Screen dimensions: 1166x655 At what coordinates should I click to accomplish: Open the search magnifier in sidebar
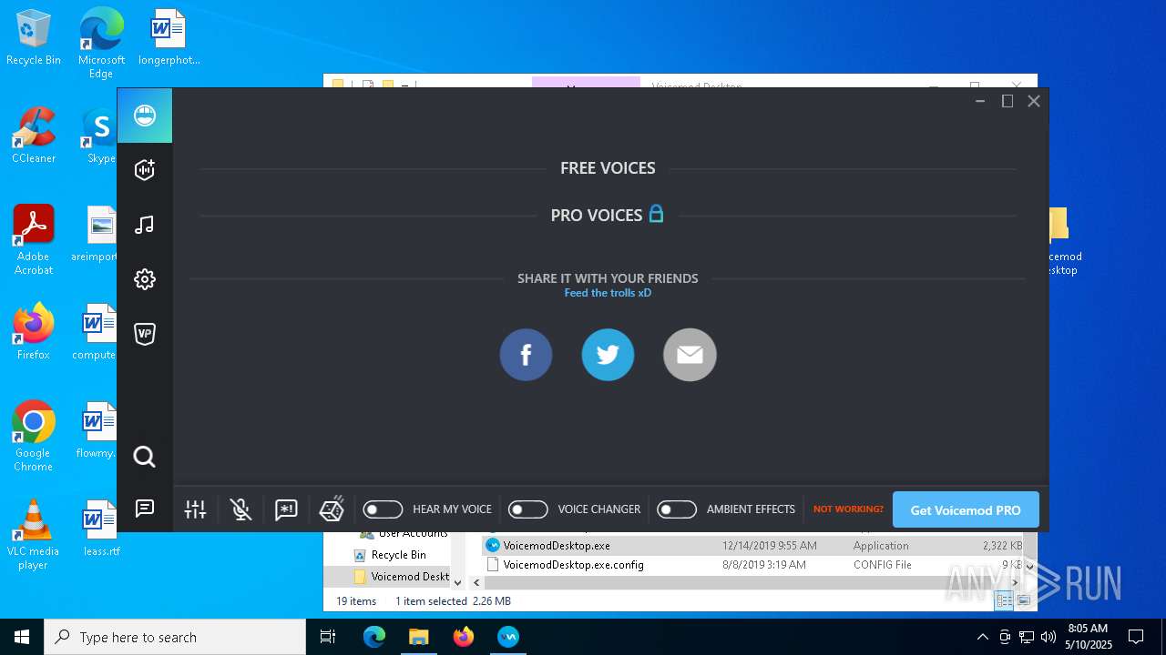click(144, 457)
